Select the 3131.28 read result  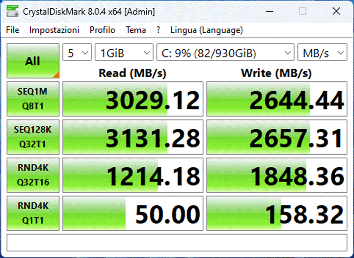pyautogui.click(x=133, y=137)
